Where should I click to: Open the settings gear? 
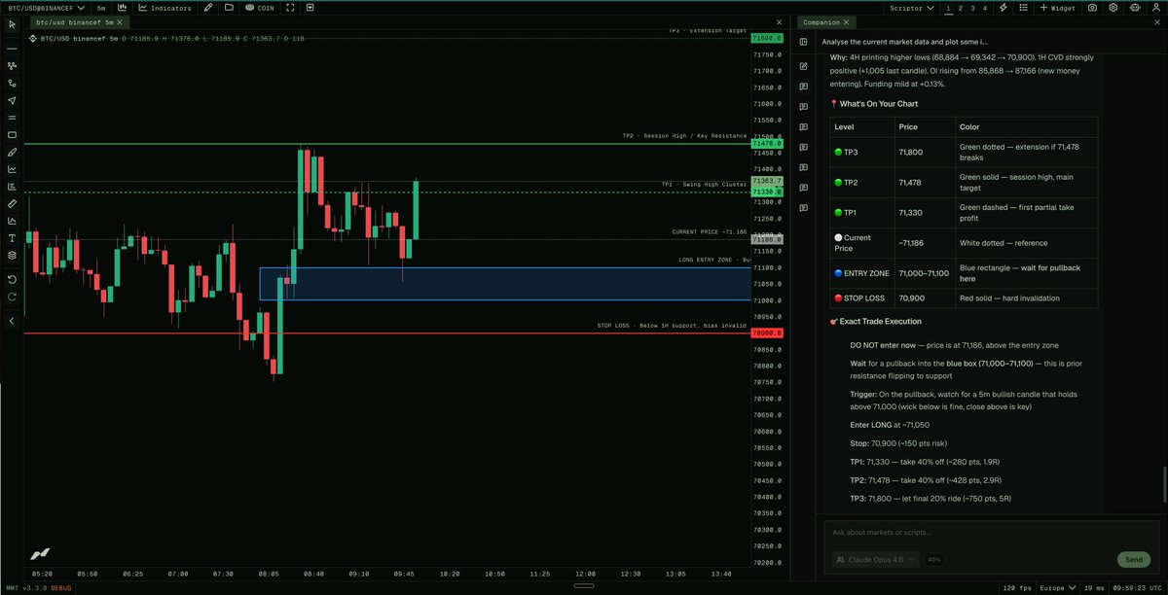click(x=1113, y=8)
